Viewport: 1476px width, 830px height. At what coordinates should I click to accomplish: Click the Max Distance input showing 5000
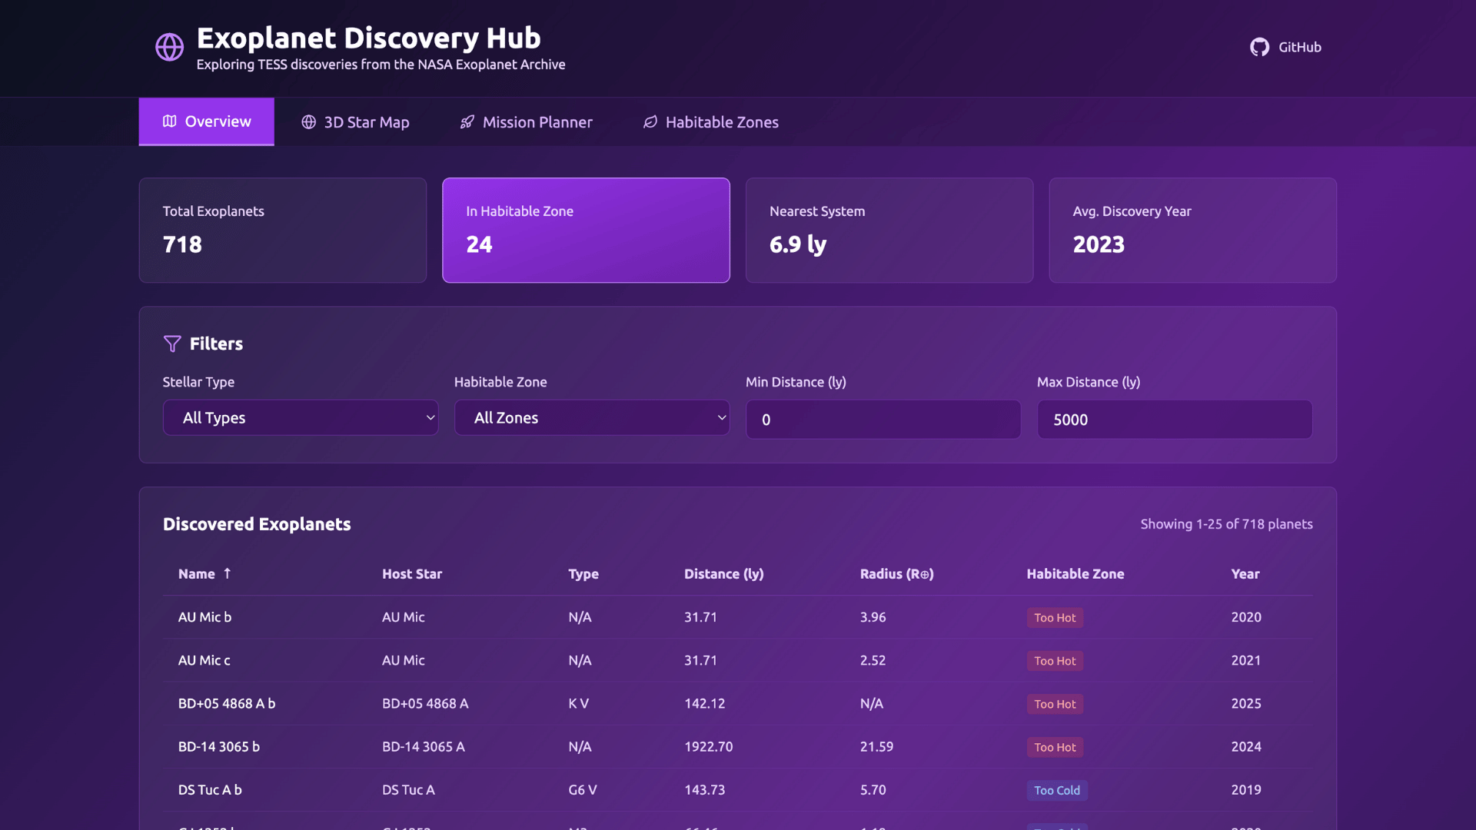click(x=1174, y=420)
